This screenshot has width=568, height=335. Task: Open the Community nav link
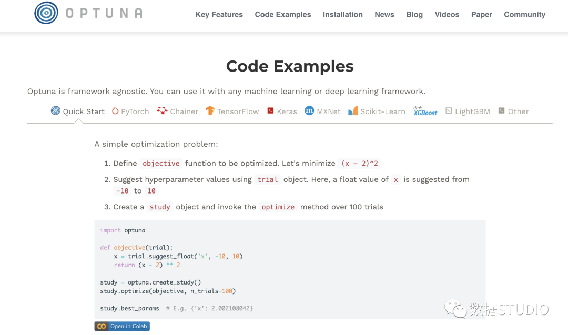pyautogui.click(x=524, y=15)
